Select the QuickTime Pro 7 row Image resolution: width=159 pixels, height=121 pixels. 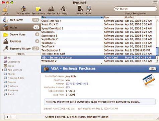[98, 21]
